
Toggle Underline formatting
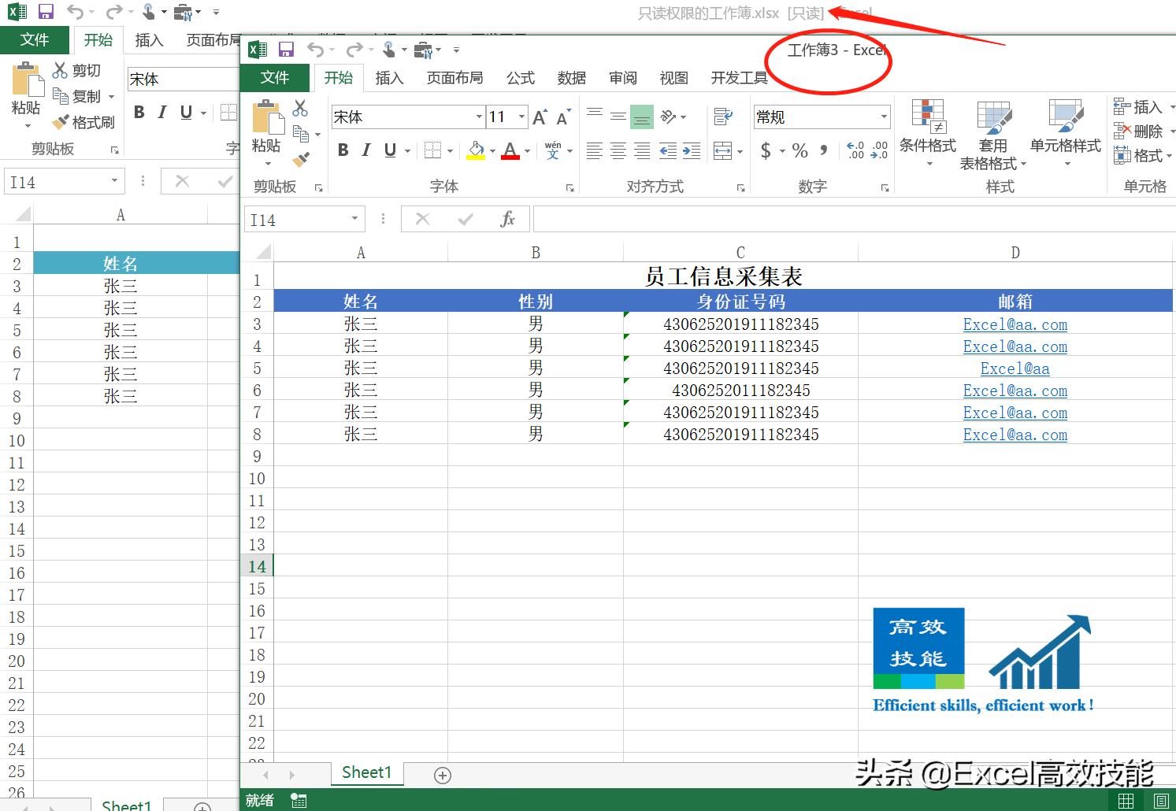pos(389,150)
